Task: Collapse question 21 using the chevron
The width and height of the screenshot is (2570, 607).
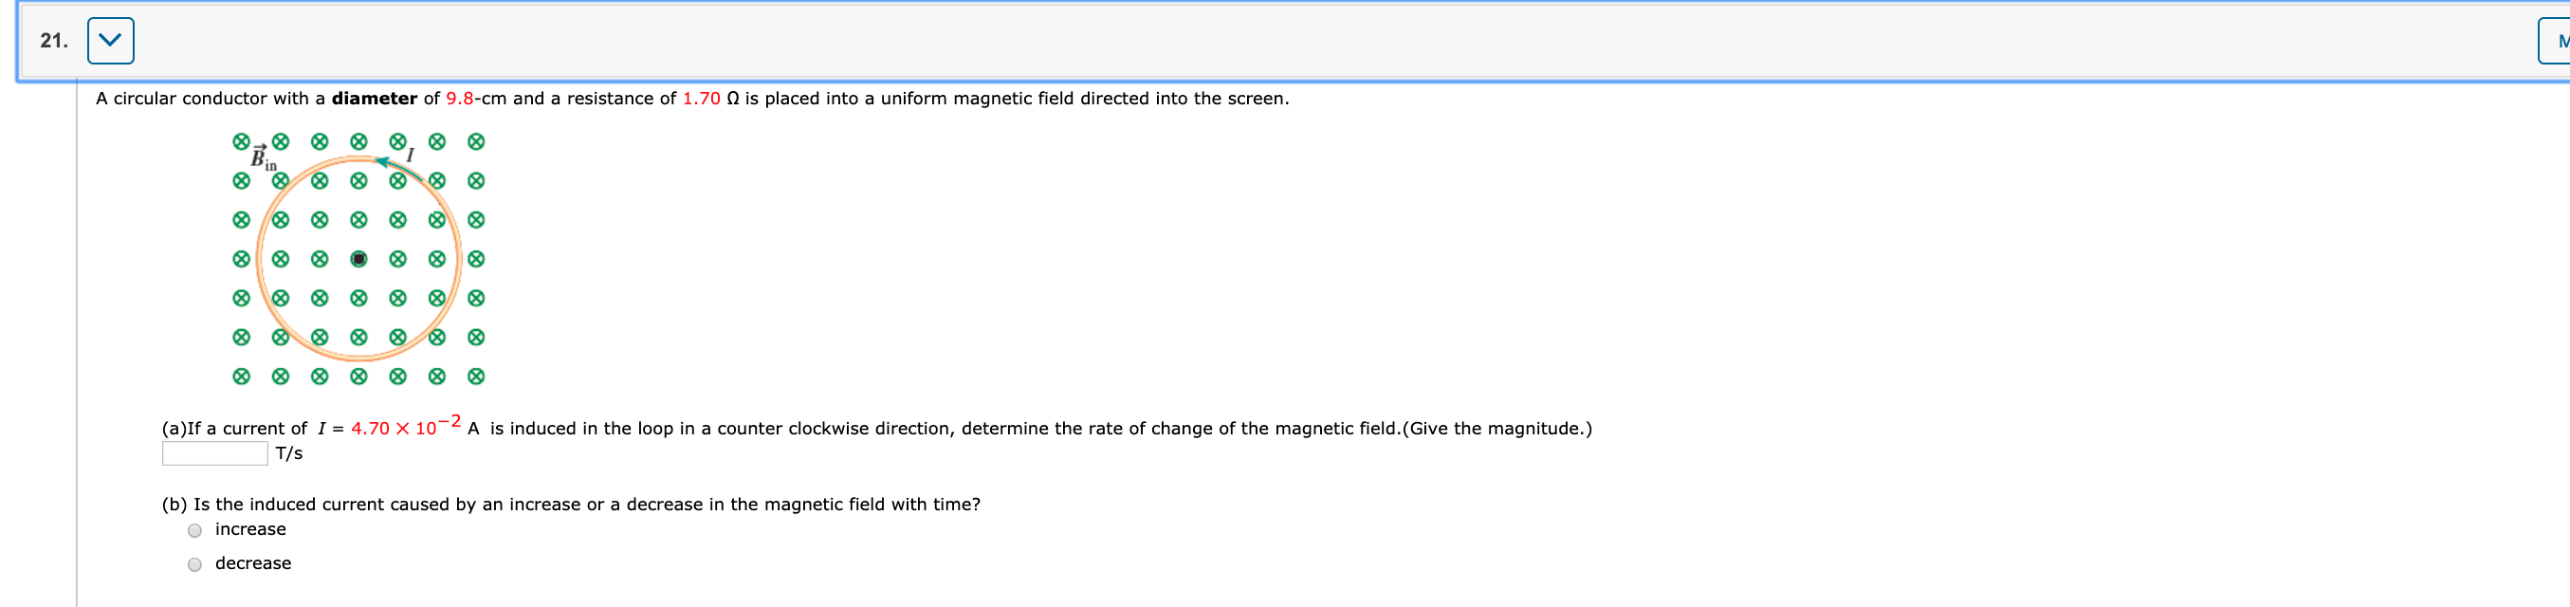Action: tap(111, 40)
